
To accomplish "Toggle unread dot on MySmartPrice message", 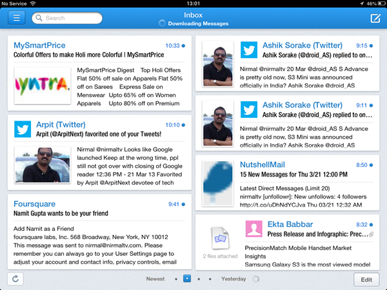I will coord(183,46).
